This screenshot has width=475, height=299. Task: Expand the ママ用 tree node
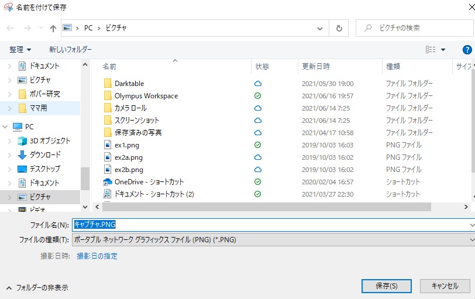10,108
